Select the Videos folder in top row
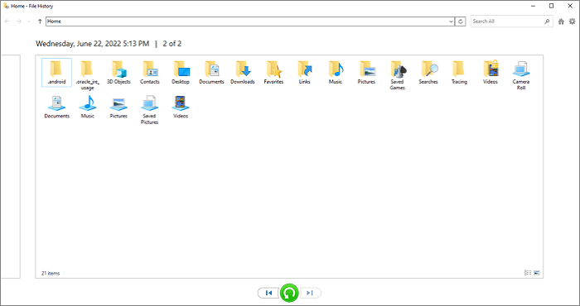The image size is (580, 306). point(491,72)
